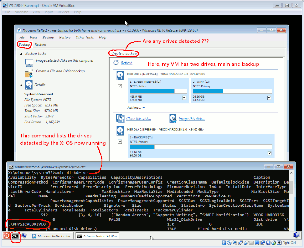Click the VirtualBox display status icon
The height and width of the screenshot is (248, 304).
257,242
